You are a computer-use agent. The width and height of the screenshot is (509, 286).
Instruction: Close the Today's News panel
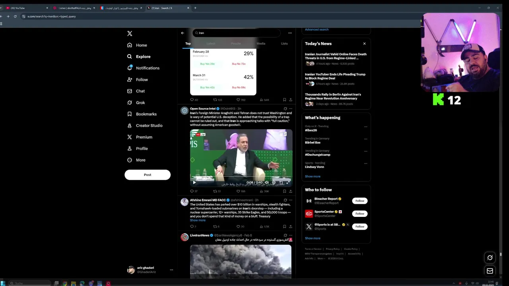(x=364, y=44)
